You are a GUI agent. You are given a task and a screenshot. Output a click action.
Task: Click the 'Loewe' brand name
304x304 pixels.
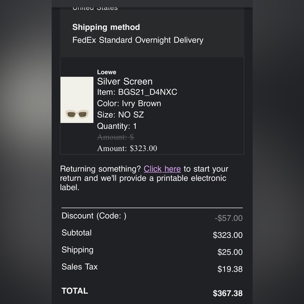point(106,72)
